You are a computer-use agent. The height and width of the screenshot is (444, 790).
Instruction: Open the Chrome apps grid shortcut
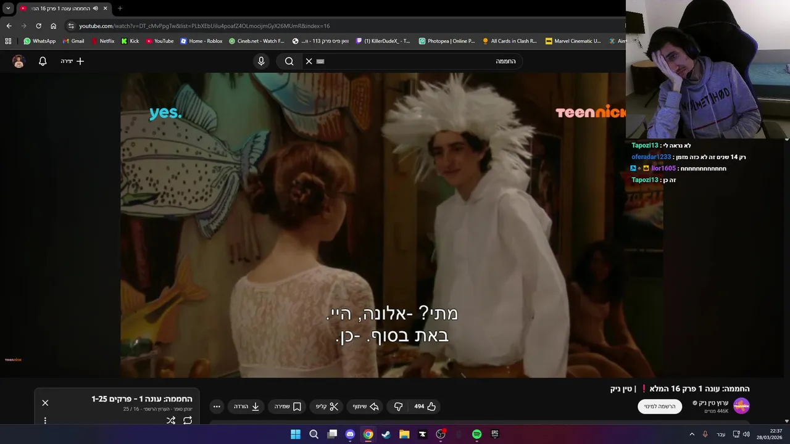pos(8,41)
